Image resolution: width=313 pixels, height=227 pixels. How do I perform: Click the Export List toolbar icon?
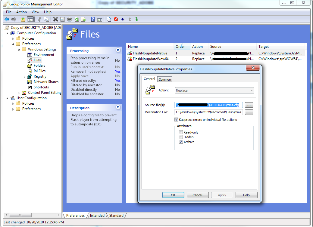83,19
